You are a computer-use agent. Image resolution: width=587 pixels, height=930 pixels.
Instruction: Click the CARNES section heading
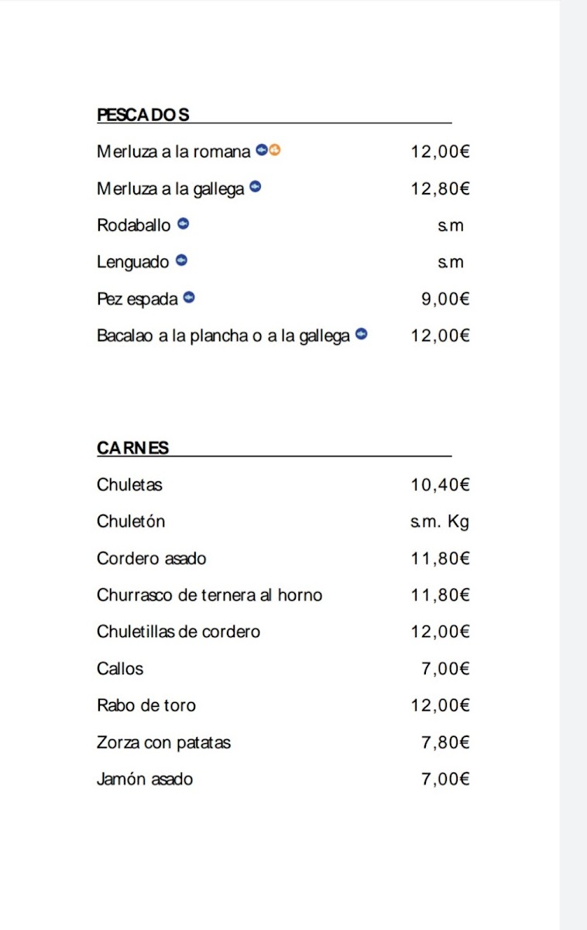pos(133,448)
